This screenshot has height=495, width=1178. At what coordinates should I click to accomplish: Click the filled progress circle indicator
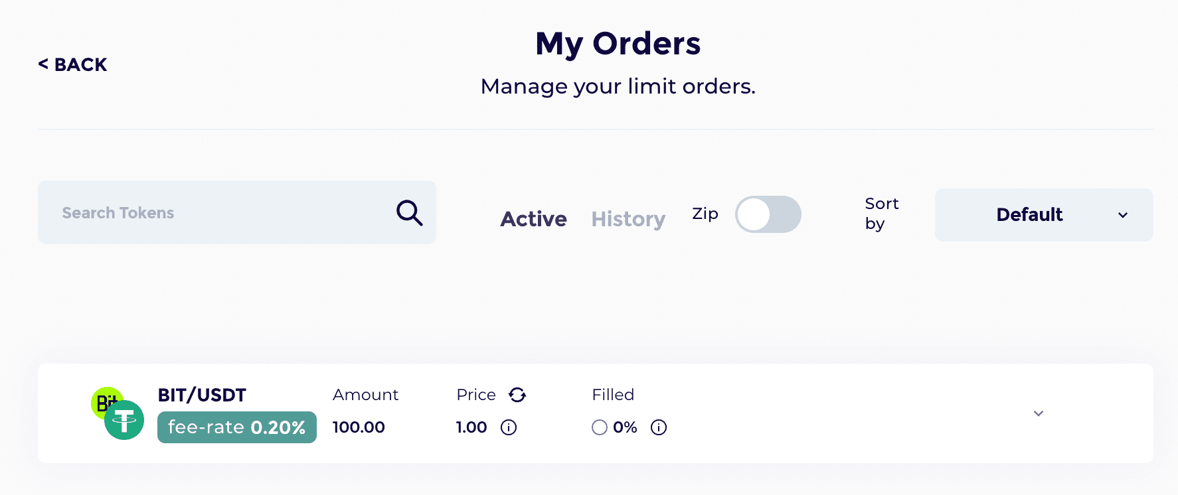(x=600, y=427)
